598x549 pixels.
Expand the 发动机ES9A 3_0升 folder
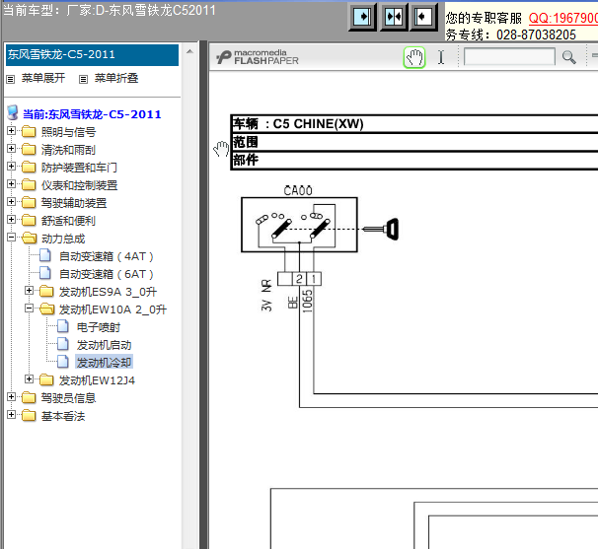coord(29,291)
